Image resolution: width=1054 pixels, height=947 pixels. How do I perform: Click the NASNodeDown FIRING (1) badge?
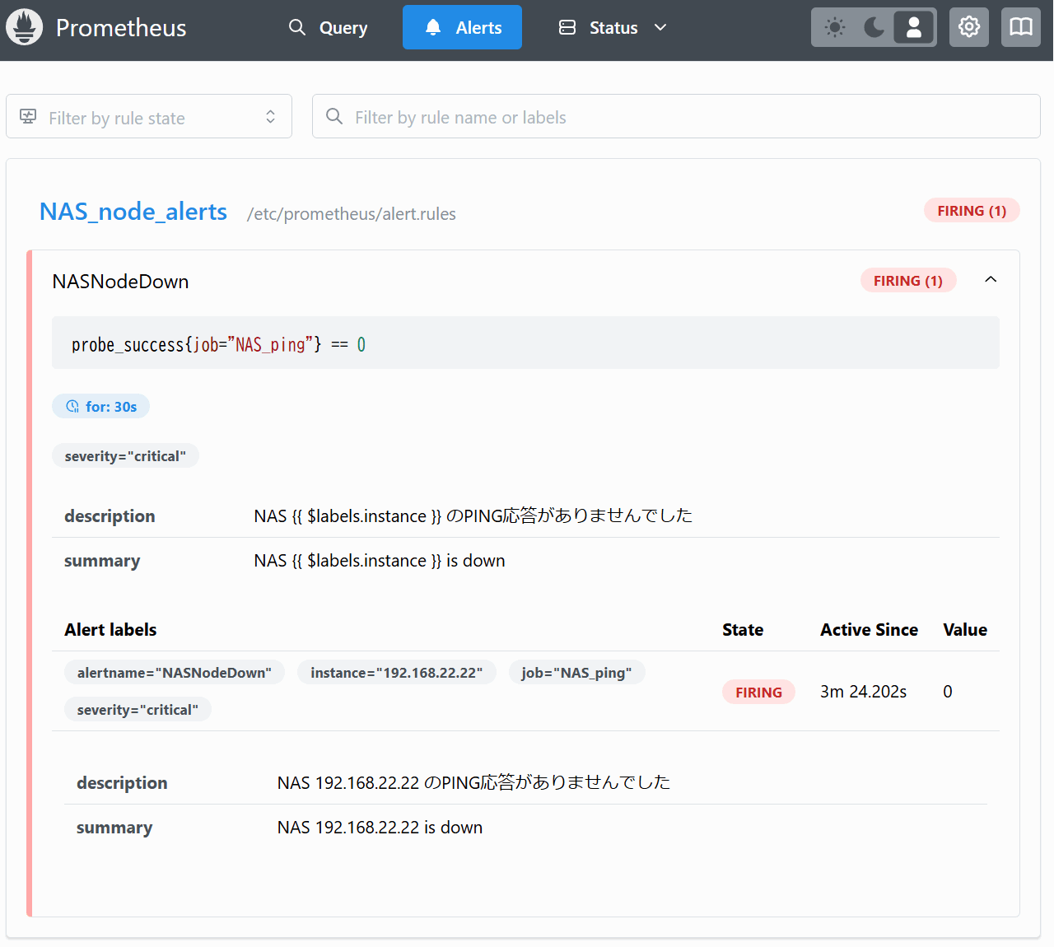pyautogui.click(x=908, y=281)
